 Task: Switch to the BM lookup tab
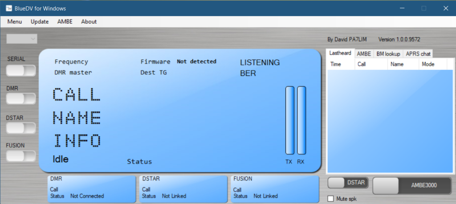point(388,54)
